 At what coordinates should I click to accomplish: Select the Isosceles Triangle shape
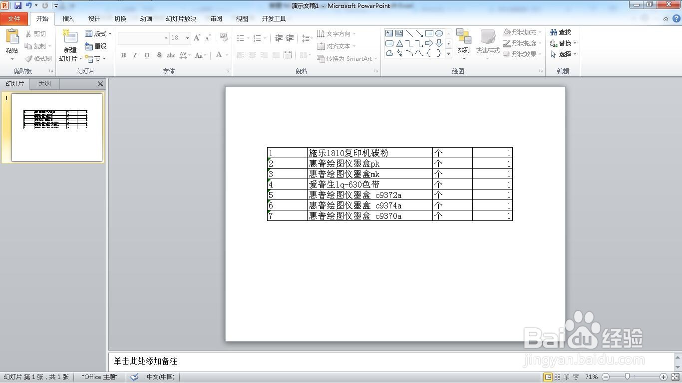(399, 43)
